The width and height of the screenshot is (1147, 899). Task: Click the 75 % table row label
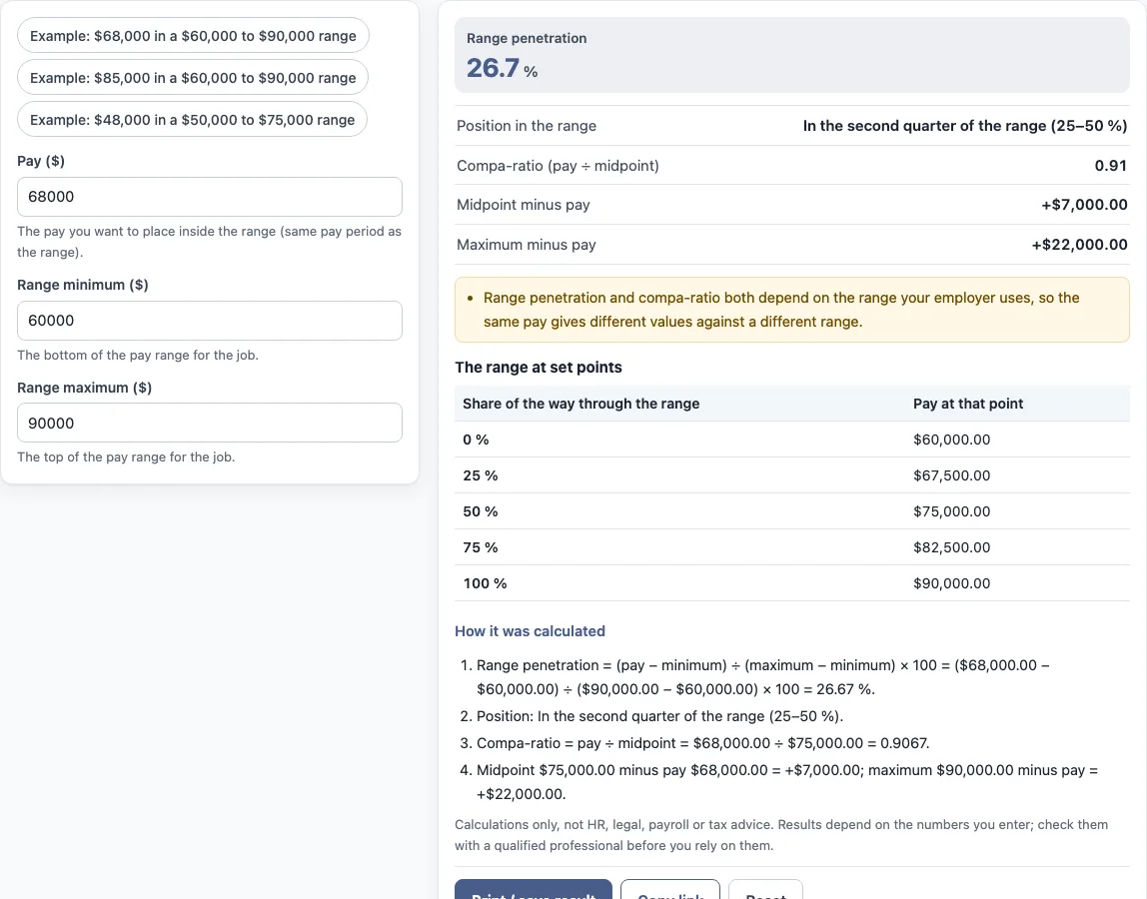pos(480,547)
